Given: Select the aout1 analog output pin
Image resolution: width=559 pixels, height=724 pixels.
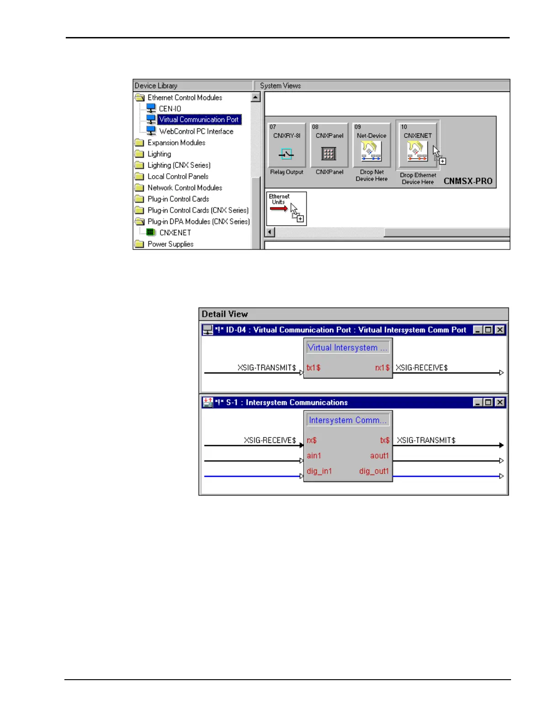Looking at the screenshot, I should click(x=380, y=456).
